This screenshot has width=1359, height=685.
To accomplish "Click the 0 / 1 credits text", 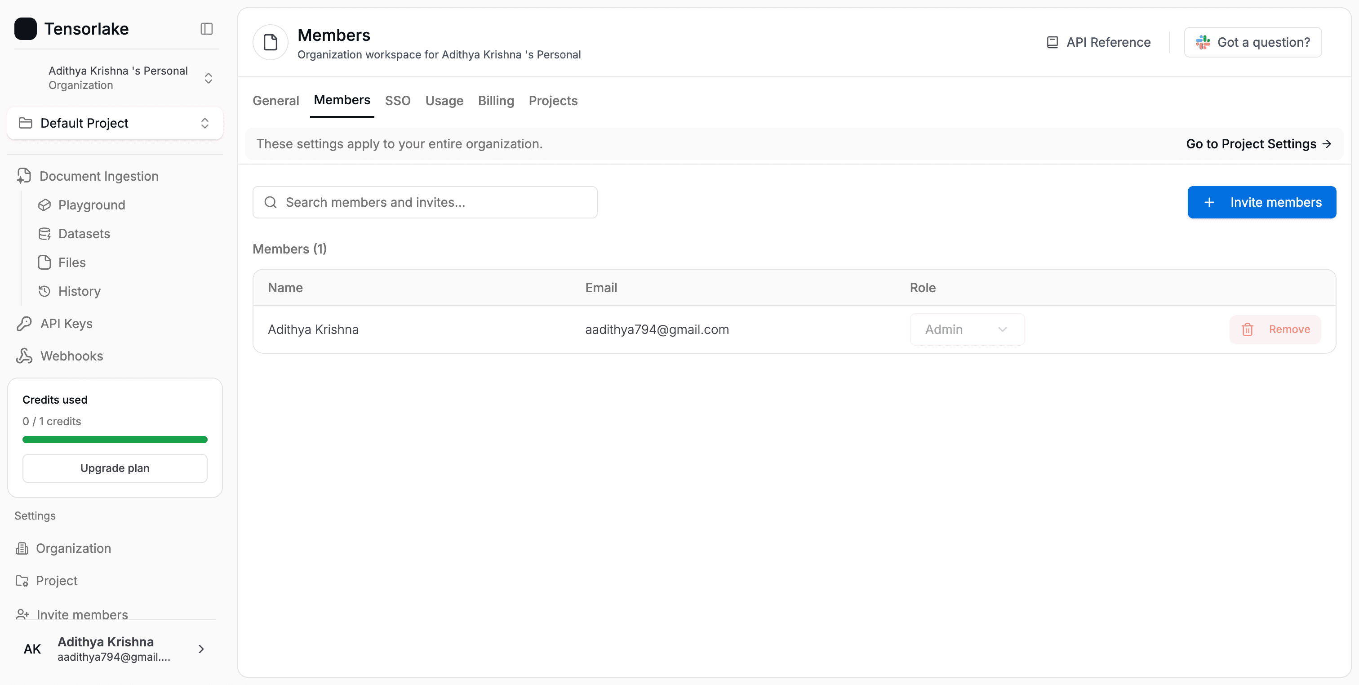I will coord(52,421).
